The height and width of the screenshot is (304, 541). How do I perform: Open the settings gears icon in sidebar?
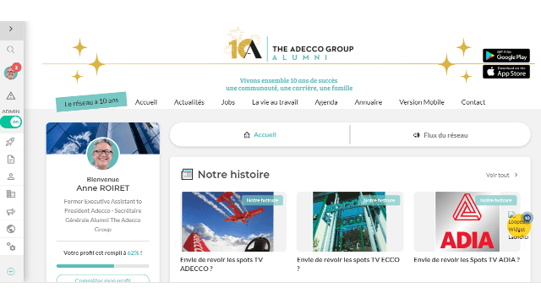11,247
